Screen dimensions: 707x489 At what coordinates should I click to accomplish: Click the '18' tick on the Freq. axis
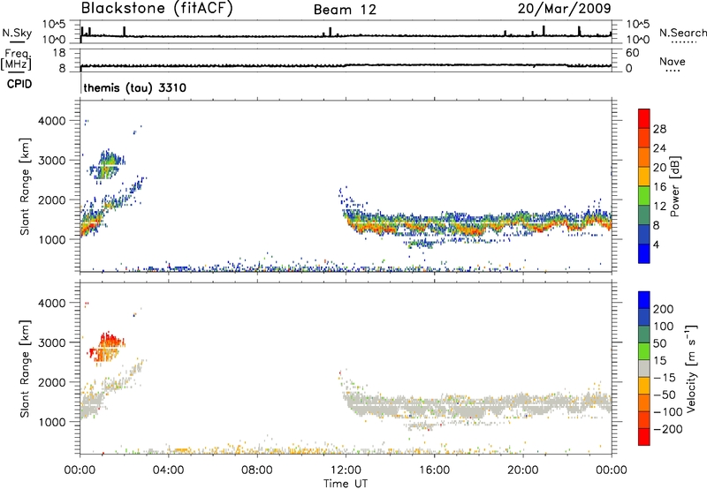click(x=59, y=53)
